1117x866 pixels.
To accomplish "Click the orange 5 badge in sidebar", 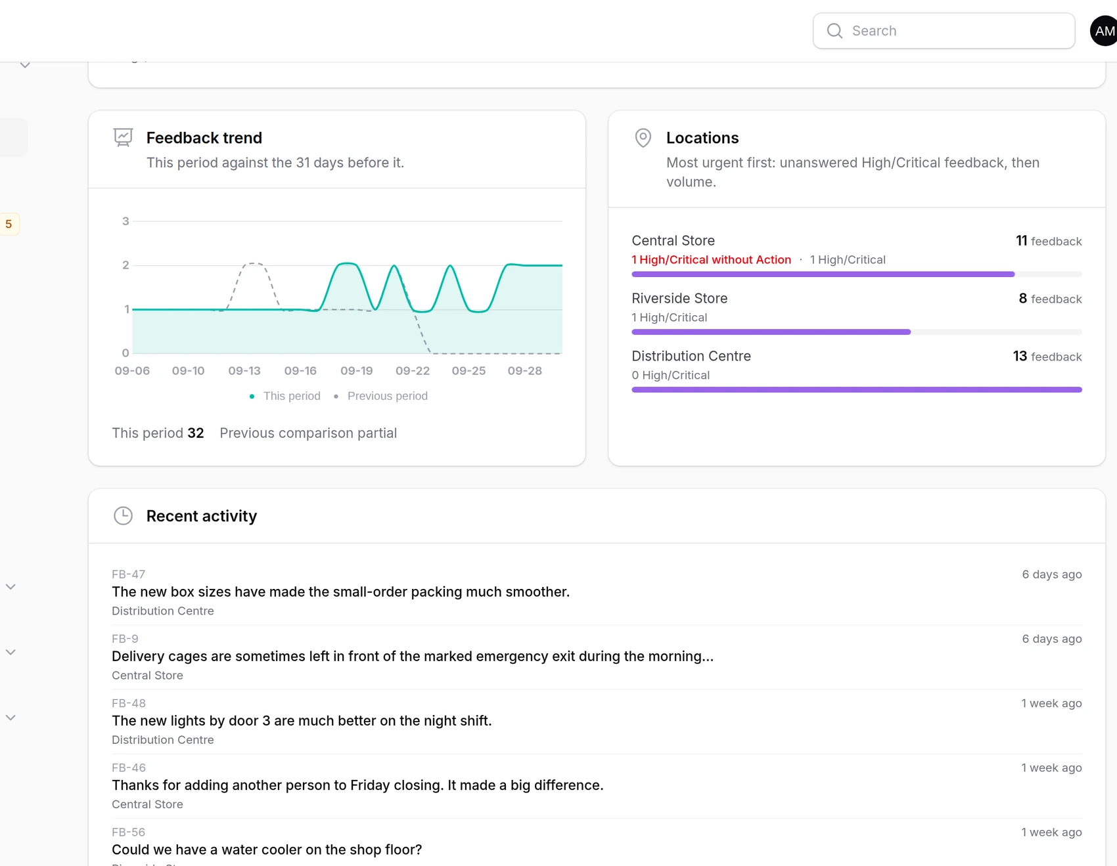I will [9, 224].
